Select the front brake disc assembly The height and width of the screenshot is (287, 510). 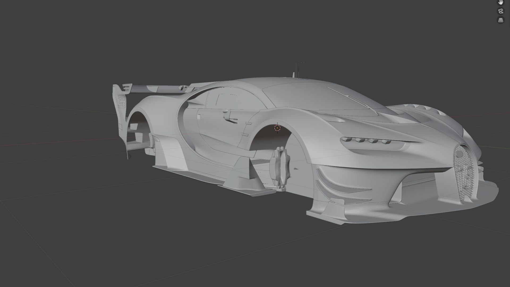pyautogui.click(x=279, y=168)
